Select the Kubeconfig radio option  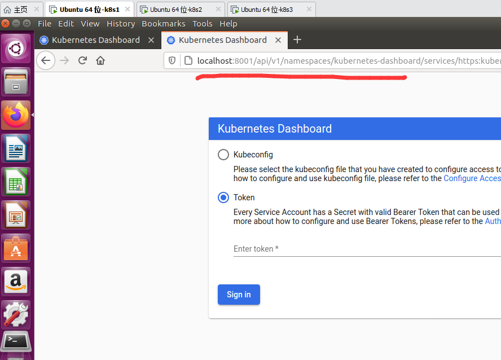click(x=223, y=155)
